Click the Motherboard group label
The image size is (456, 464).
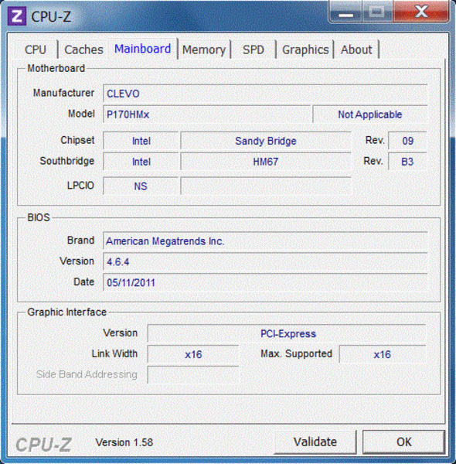(56, 68)
